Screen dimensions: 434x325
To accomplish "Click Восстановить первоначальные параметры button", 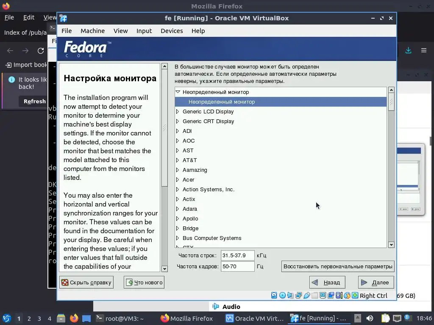I will pos(338,267).
